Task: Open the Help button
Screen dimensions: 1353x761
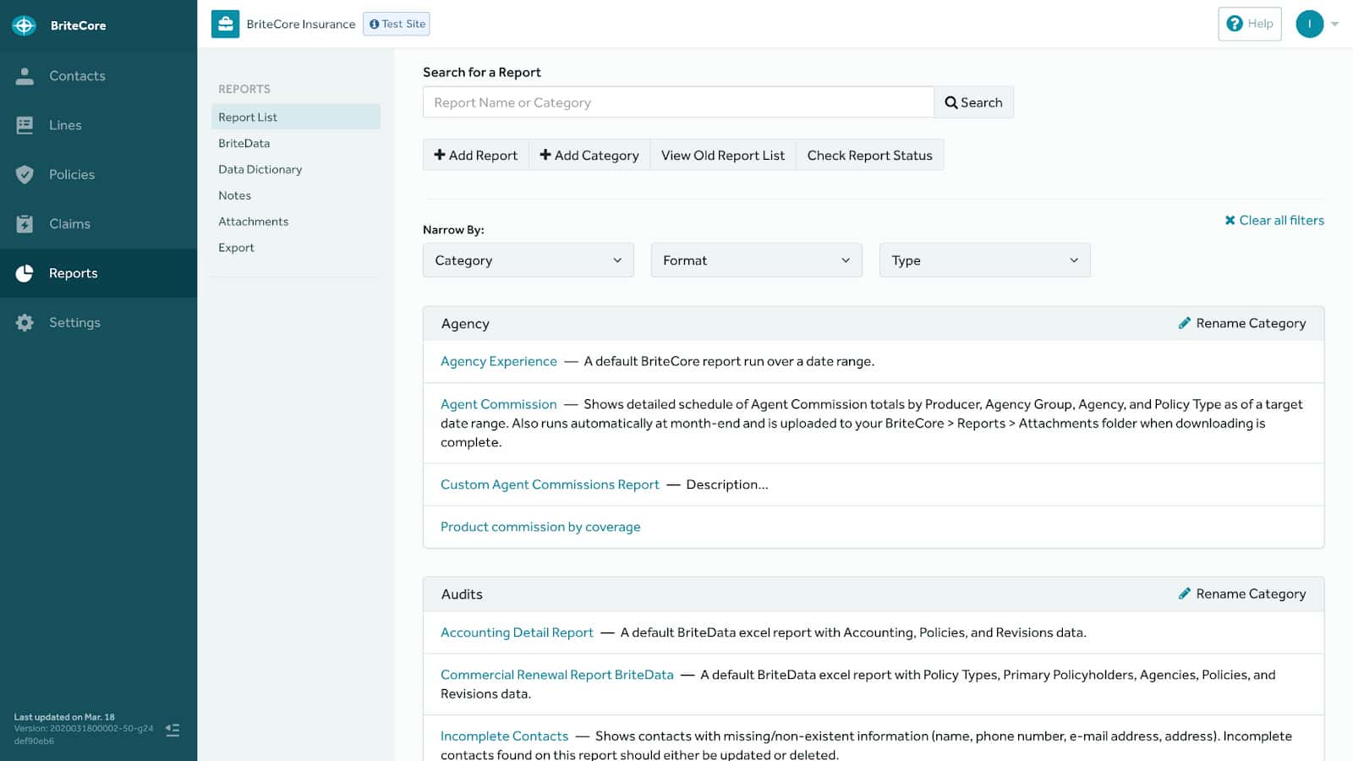Action: [x=1250, y=24]
